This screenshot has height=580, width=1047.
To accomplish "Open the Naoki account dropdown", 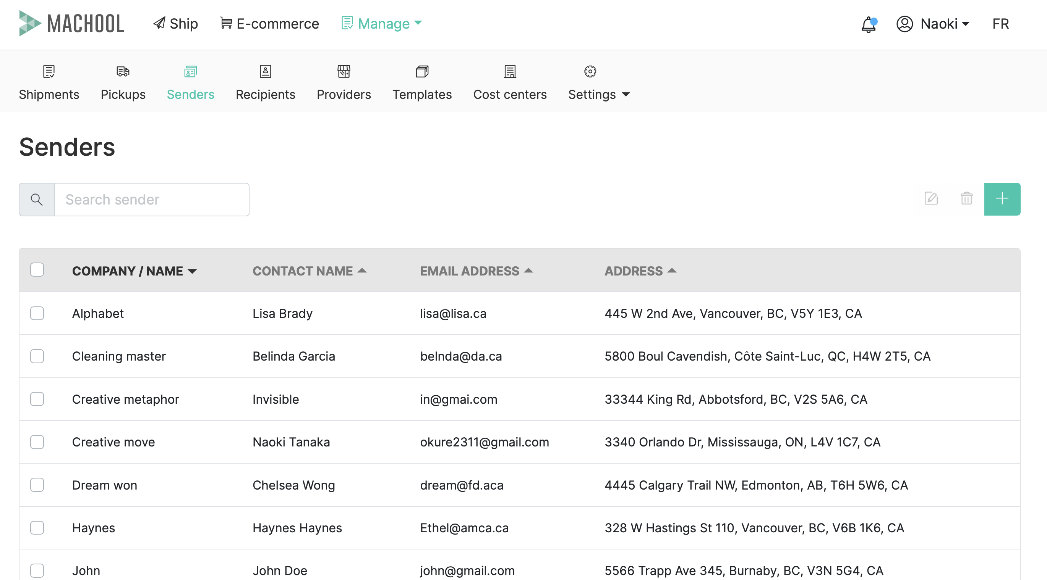I will pyautogui.click(x=945, y=24).
